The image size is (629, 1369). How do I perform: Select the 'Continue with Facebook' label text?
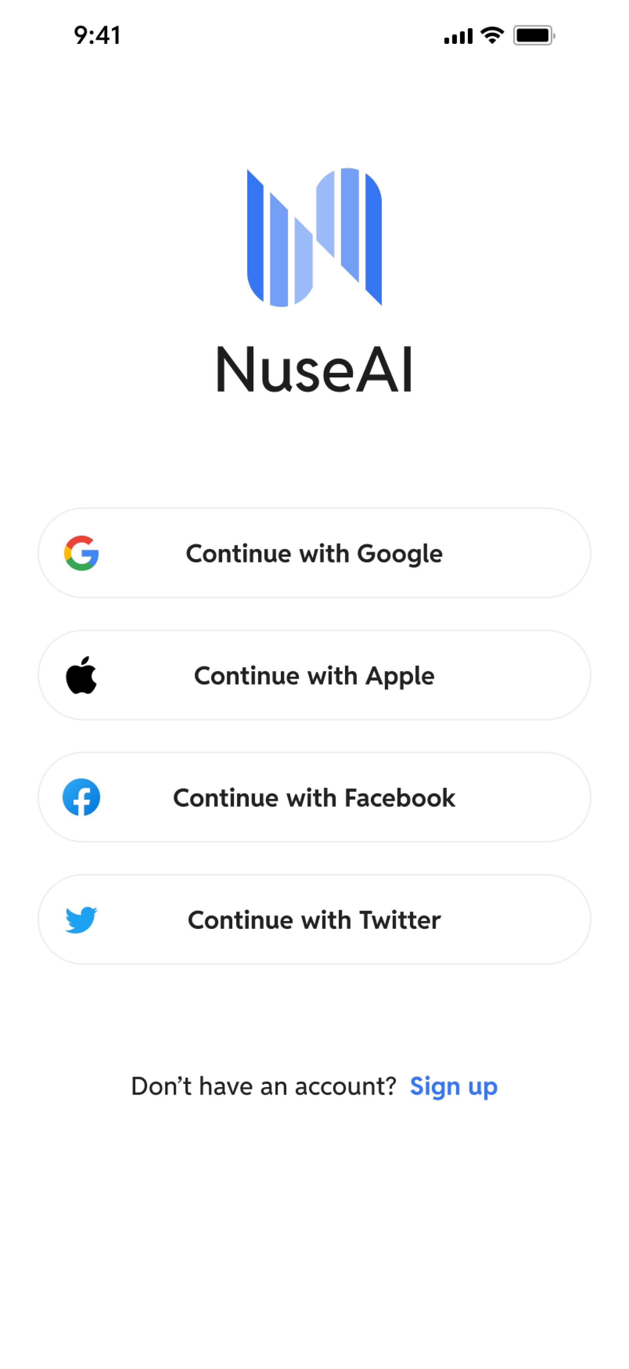tap(314, 798)
